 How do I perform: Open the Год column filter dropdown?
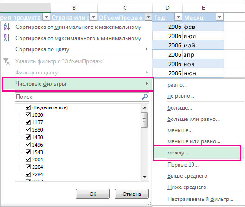coord(178,17)
